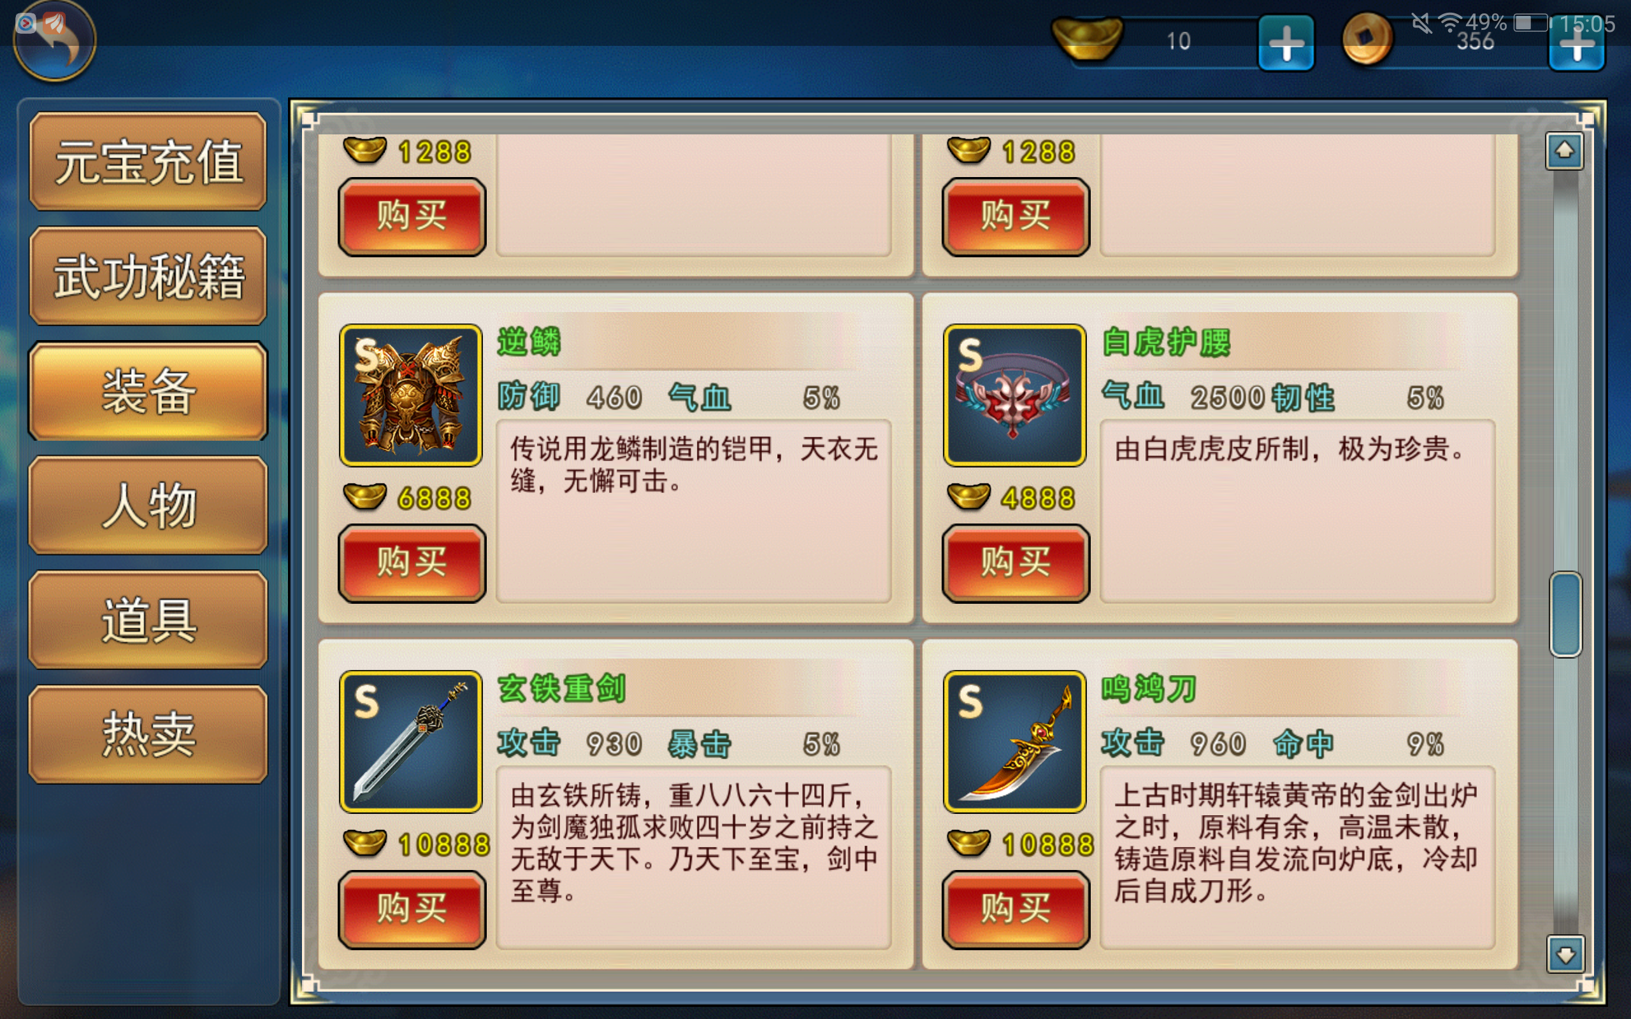Select the 逆鳞 armor item icon

[x=410, y=395]
